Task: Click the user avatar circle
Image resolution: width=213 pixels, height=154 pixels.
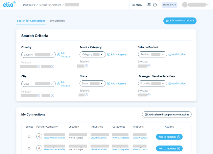Action: [185, 5]
